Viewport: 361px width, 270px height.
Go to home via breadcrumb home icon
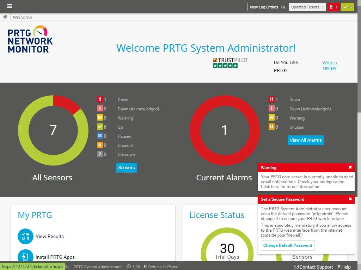(5, 17)
